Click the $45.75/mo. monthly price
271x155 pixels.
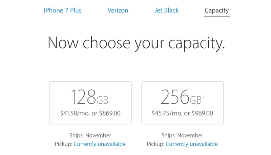pyautogui.click(x=167, y=113)
